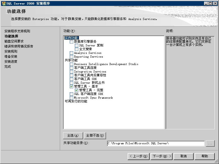Screen dimensions: 219x164
Task: Proceed with 下一步(N) button
Action: [162, 156]
